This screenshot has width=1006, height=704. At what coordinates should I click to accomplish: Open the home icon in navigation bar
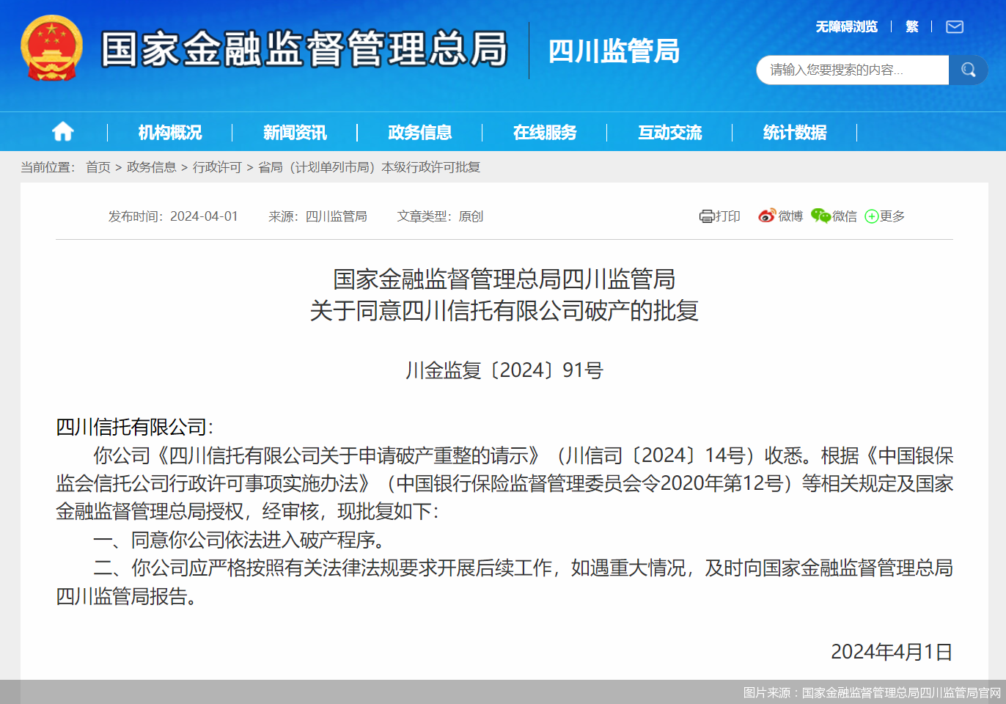pos(63,132)
